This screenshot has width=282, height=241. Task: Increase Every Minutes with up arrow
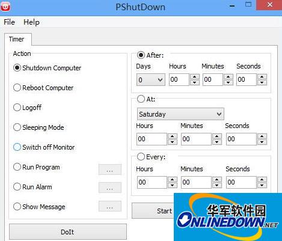click(217, 179)
